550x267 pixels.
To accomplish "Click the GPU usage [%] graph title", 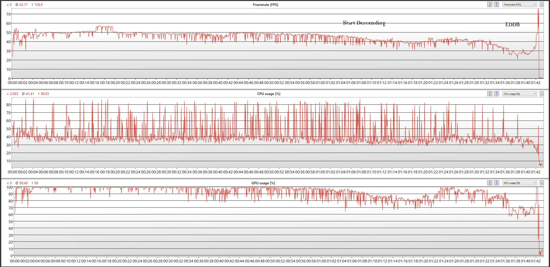I will coord(263,183).
